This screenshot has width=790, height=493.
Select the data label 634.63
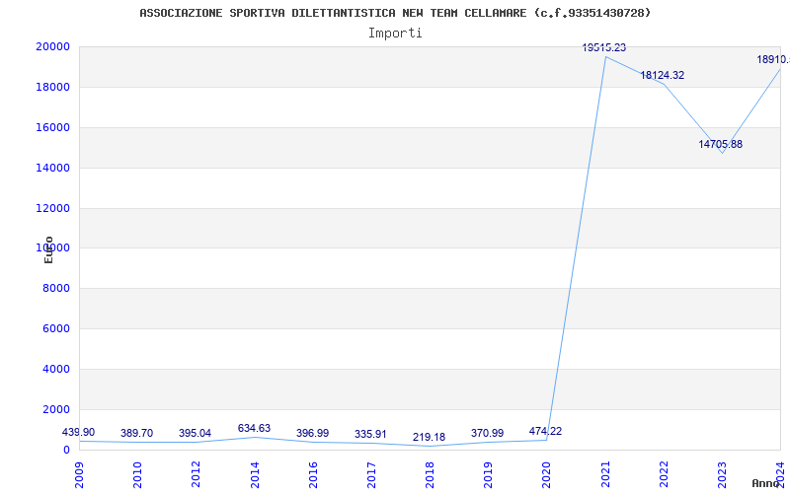254,428
